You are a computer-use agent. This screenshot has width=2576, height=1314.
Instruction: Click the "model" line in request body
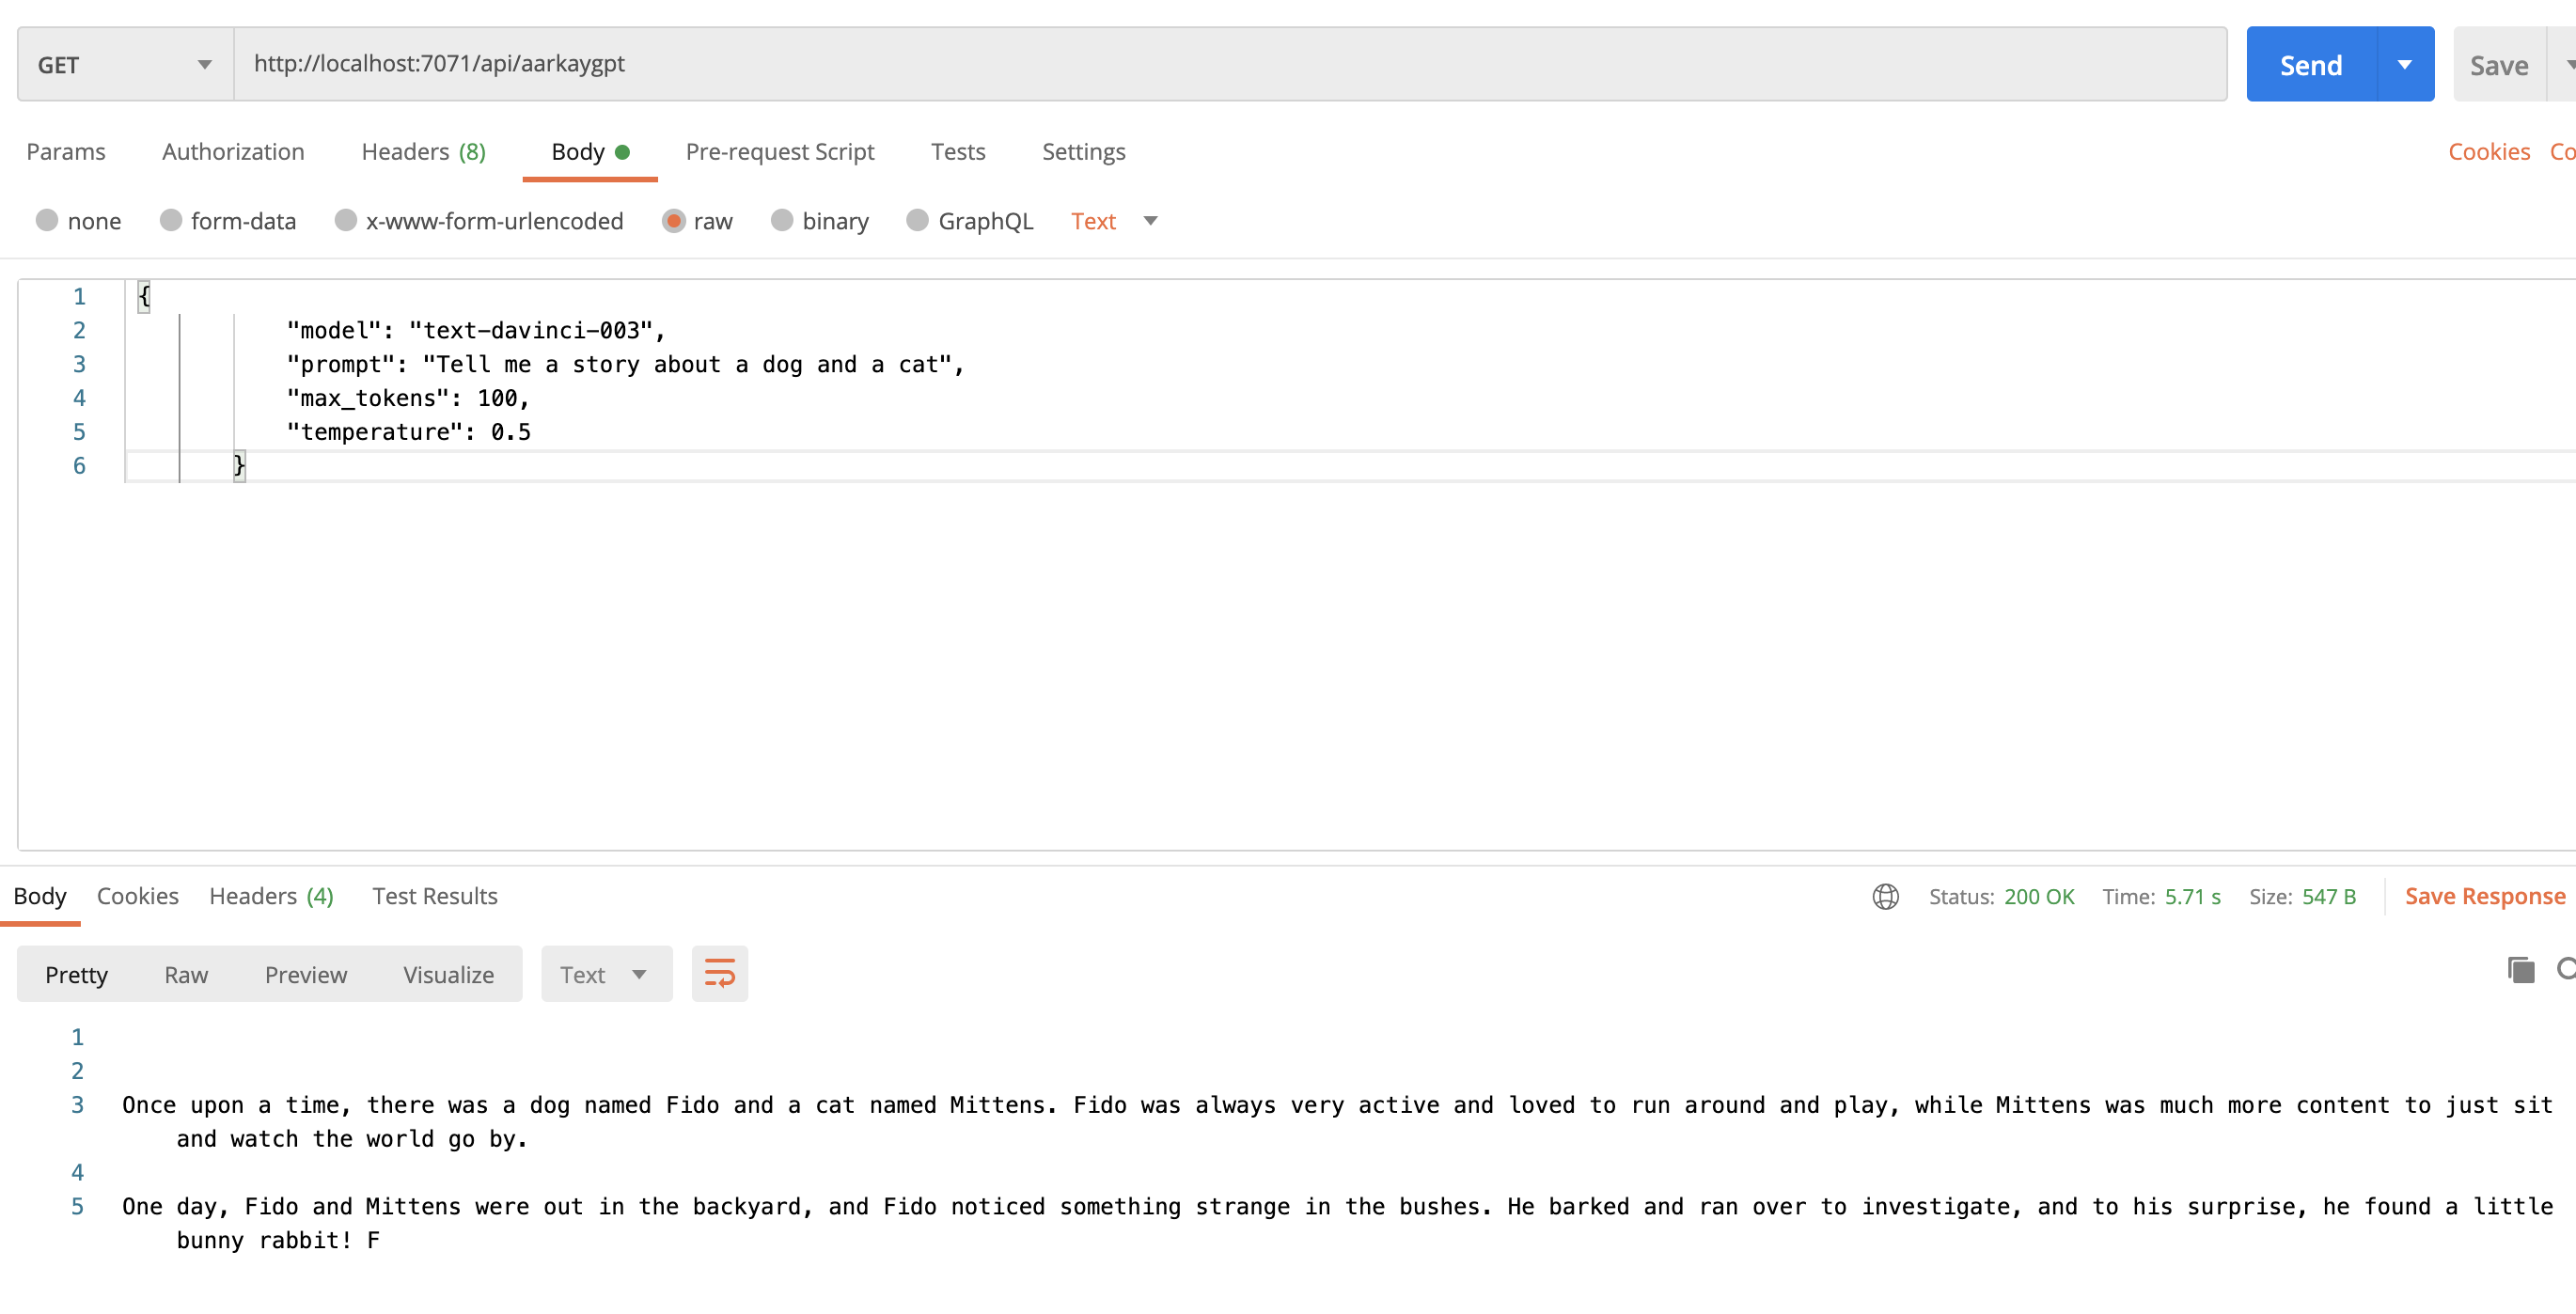tap(476, 330)
